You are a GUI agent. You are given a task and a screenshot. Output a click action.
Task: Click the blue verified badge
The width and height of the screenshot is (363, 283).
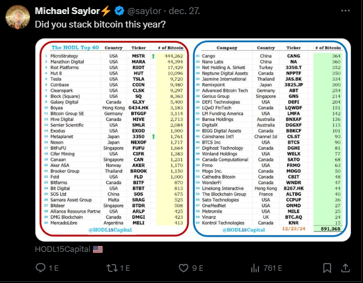pyautogui.click(x=119, y=11)
